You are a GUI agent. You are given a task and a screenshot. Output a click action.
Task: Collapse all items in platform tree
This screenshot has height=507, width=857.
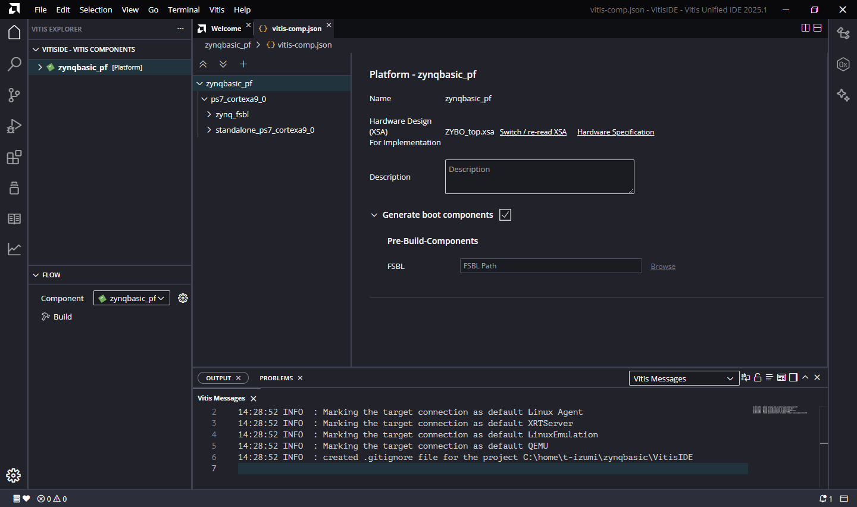203,64
